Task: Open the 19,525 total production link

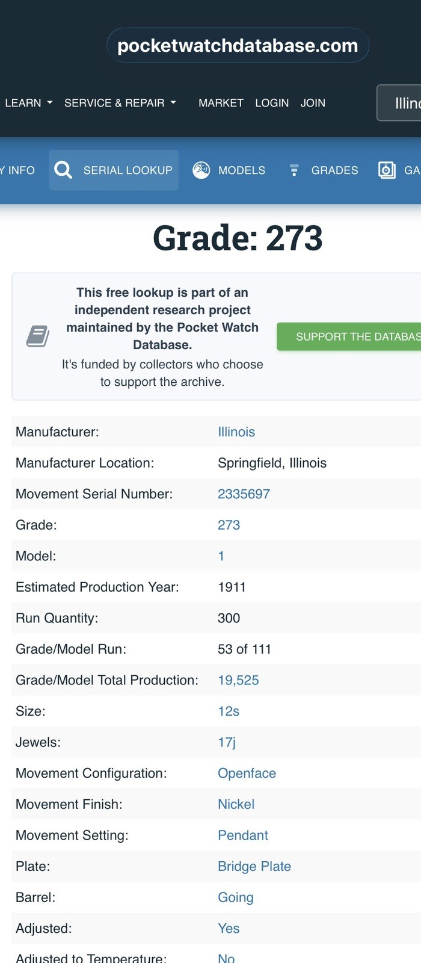Action: click(x=238, y=680)
